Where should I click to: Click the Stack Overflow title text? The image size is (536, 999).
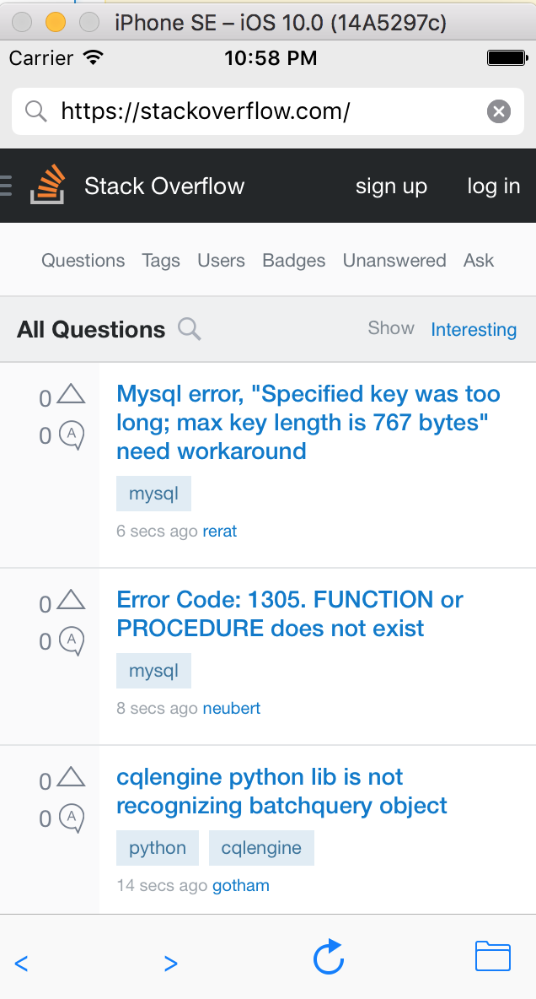tap(164, 186)
